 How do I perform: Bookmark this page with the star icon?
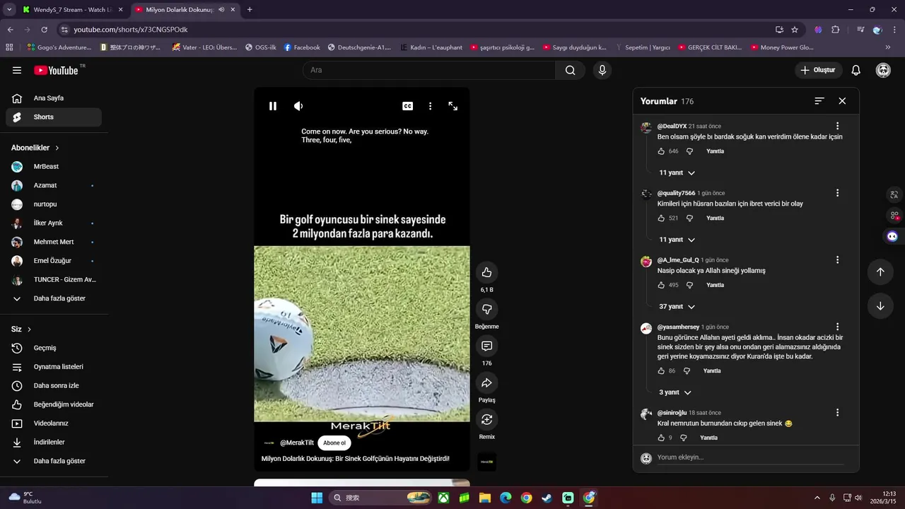[795, 30]
